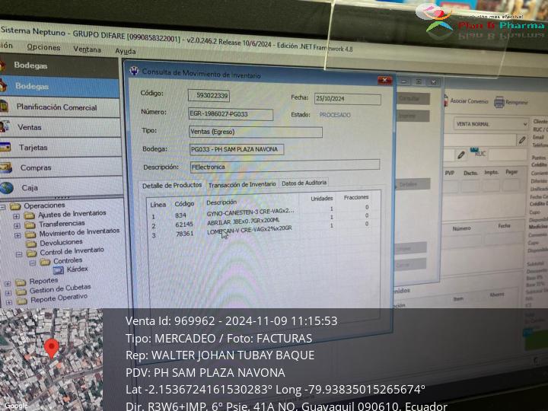Viewport: 548px width, 411px height.
Task: Close Consulta de Movimiento de Inventario dialog
Action: tap(385, 81)
